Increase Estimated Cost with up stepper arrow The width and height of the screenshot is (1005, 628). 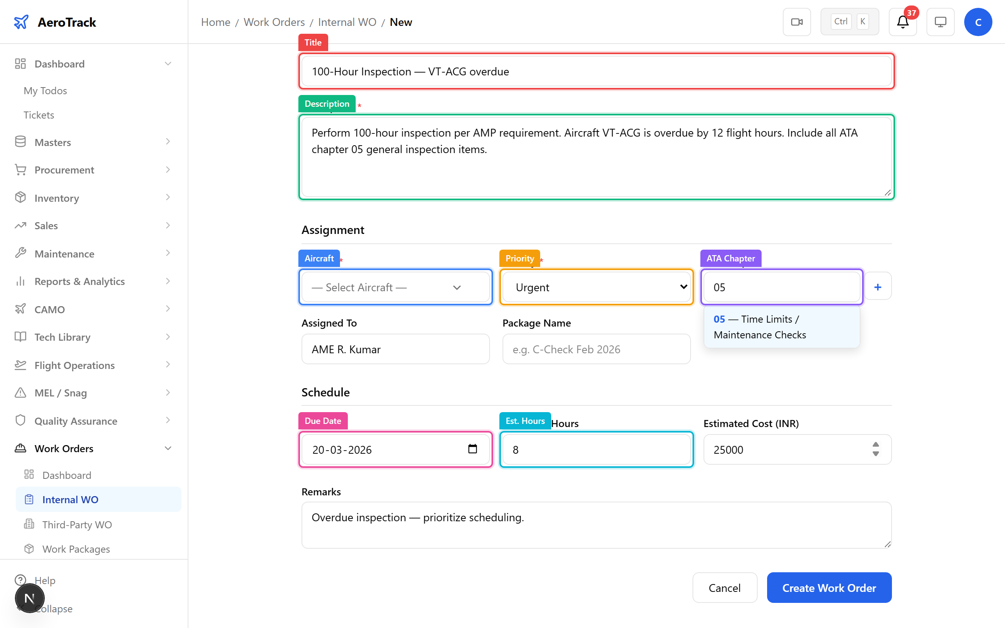(875, 444)
